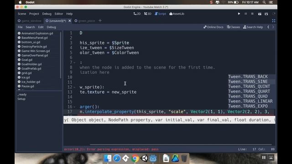Viewport: 292px width, 164px height.
Task: Open the script editor File menu
Action: click(x=20, y=27)
